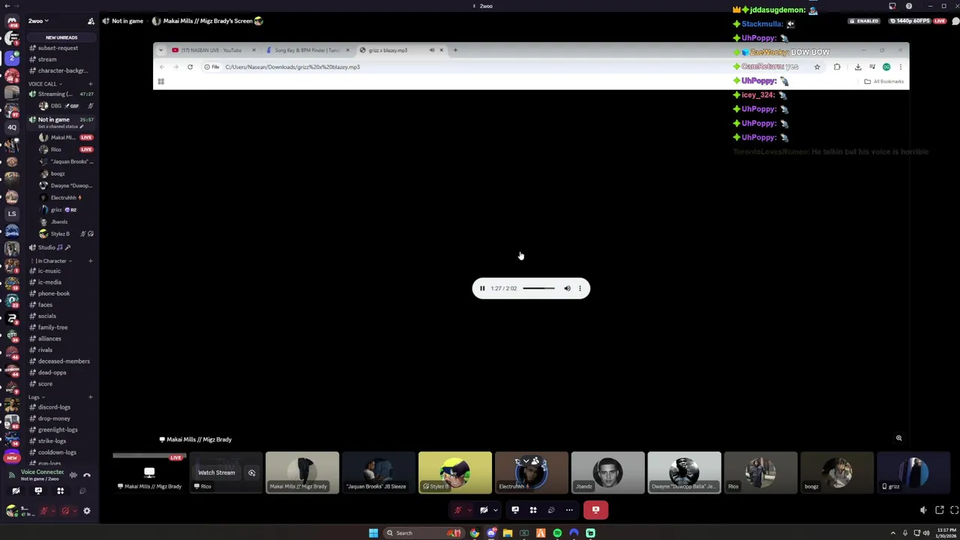
Task: Toggle microphone mute in bottom call controls
Action: tap(457, 510)
